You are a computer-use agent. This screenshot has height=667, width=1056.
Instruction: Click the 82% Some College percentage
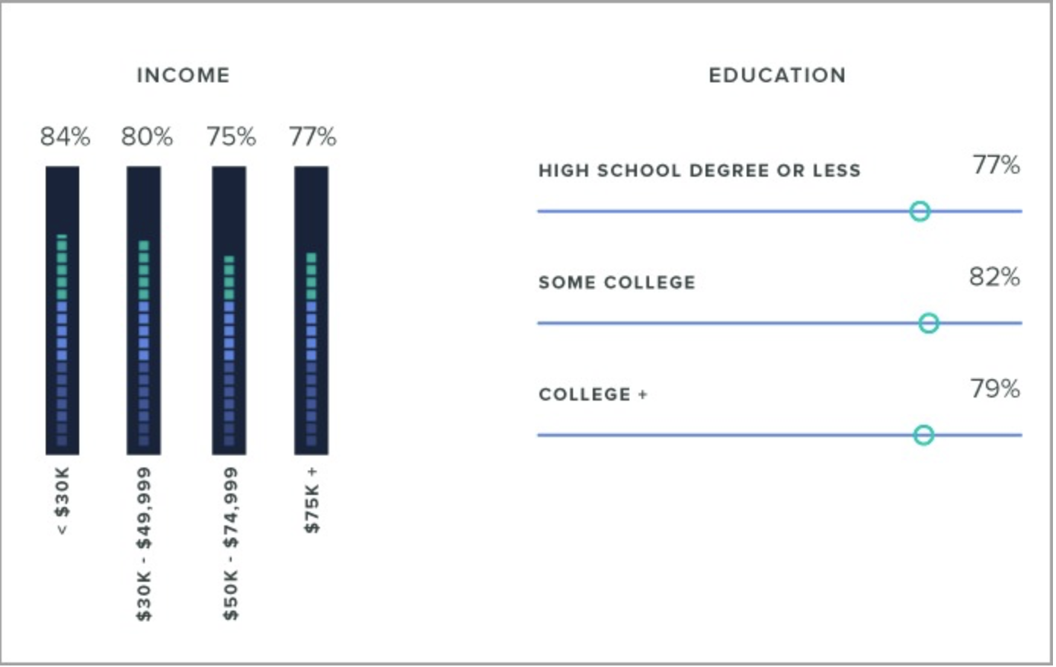tap(994, 277)
